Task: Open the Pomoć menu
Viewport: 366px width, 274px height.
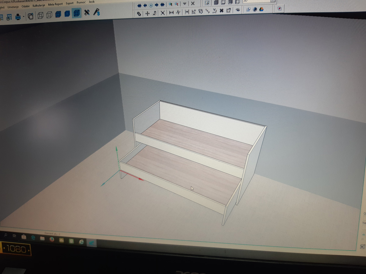Action: pyautogui.click(x=81, y=3)
